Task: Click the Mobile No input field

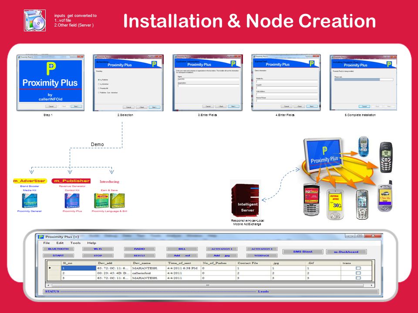Action: (287, 81)
